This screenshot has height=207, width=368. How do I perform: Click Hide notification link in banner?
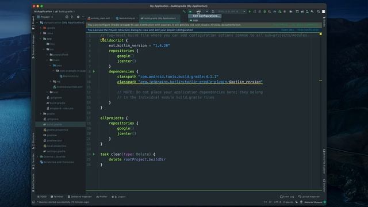click(308, 30)
